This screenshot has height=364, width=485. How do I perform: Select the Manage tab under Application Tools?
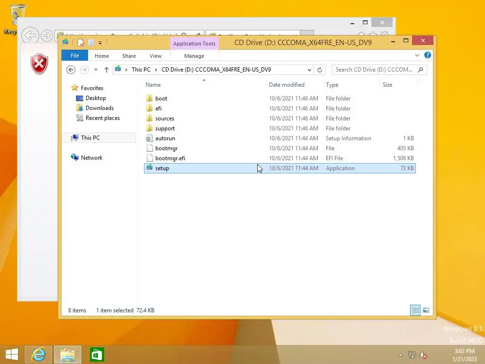coord(194,56)
